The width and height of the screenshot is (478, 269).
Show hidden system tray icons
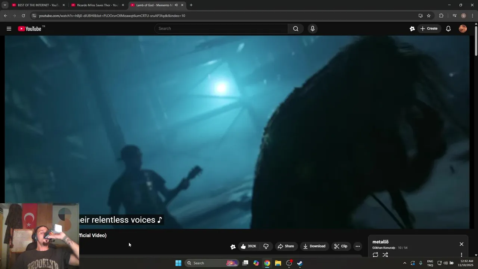404,263
